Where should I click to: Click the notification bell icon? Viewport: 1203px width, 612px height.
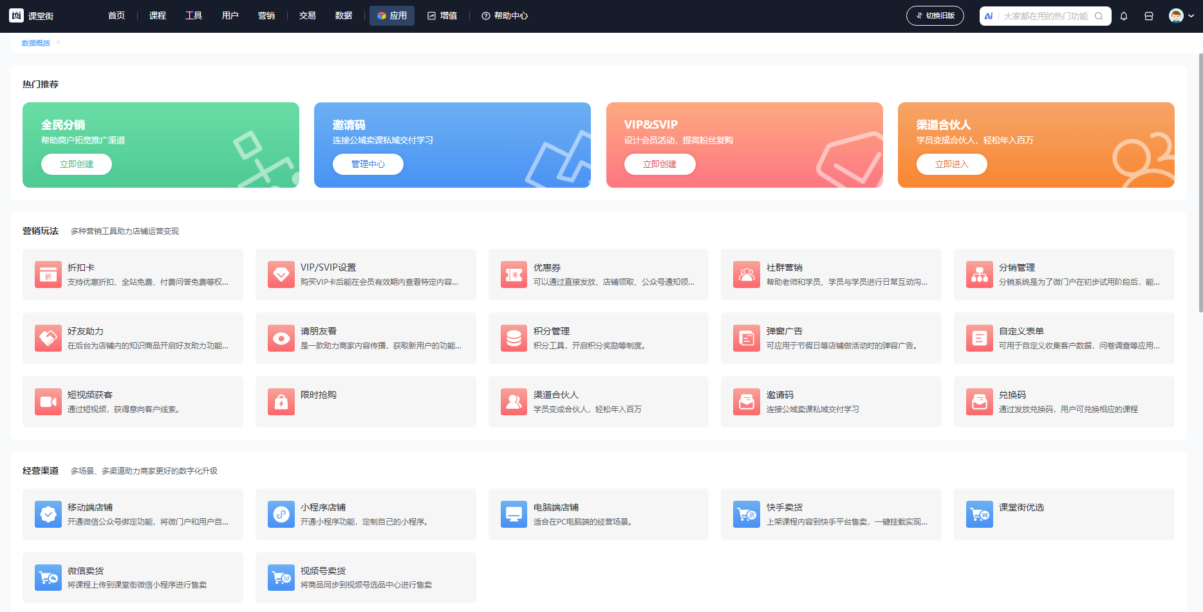(x=1124, y=16)
